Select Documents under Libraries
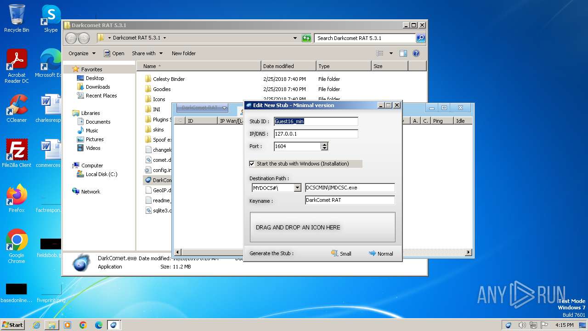 tap(98, 122)
